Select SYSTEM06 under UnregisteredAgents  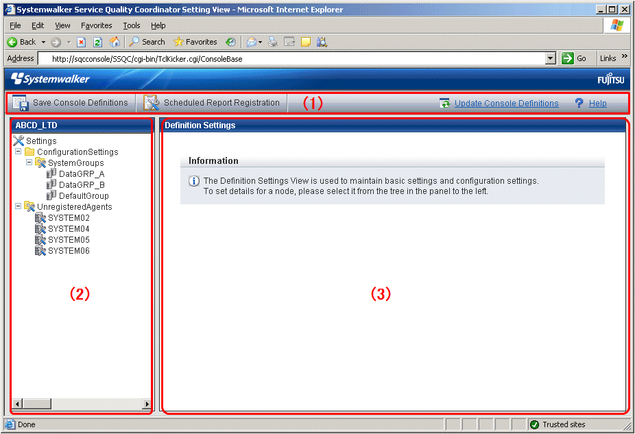coord(69,251)
